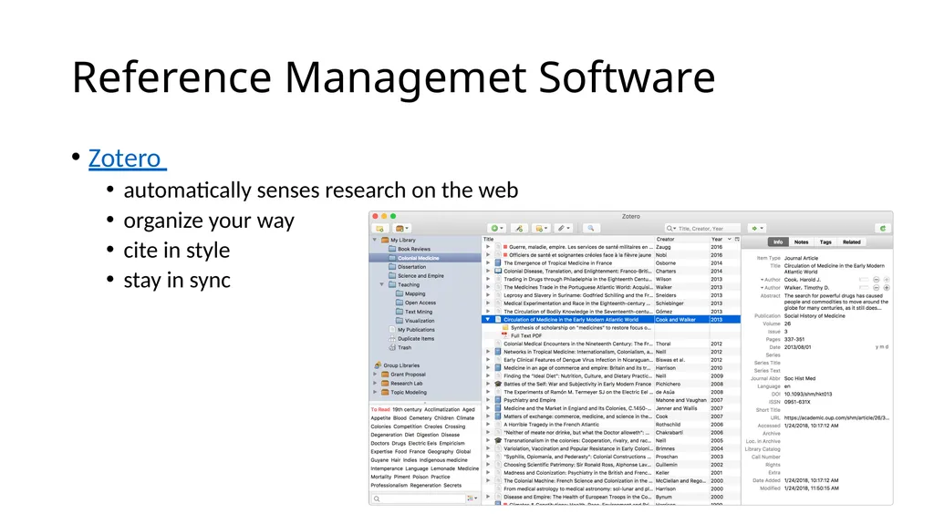This screenshot has height=524, width=934.
Task: Collapse the My Library tree
Action: pos(375,240)
